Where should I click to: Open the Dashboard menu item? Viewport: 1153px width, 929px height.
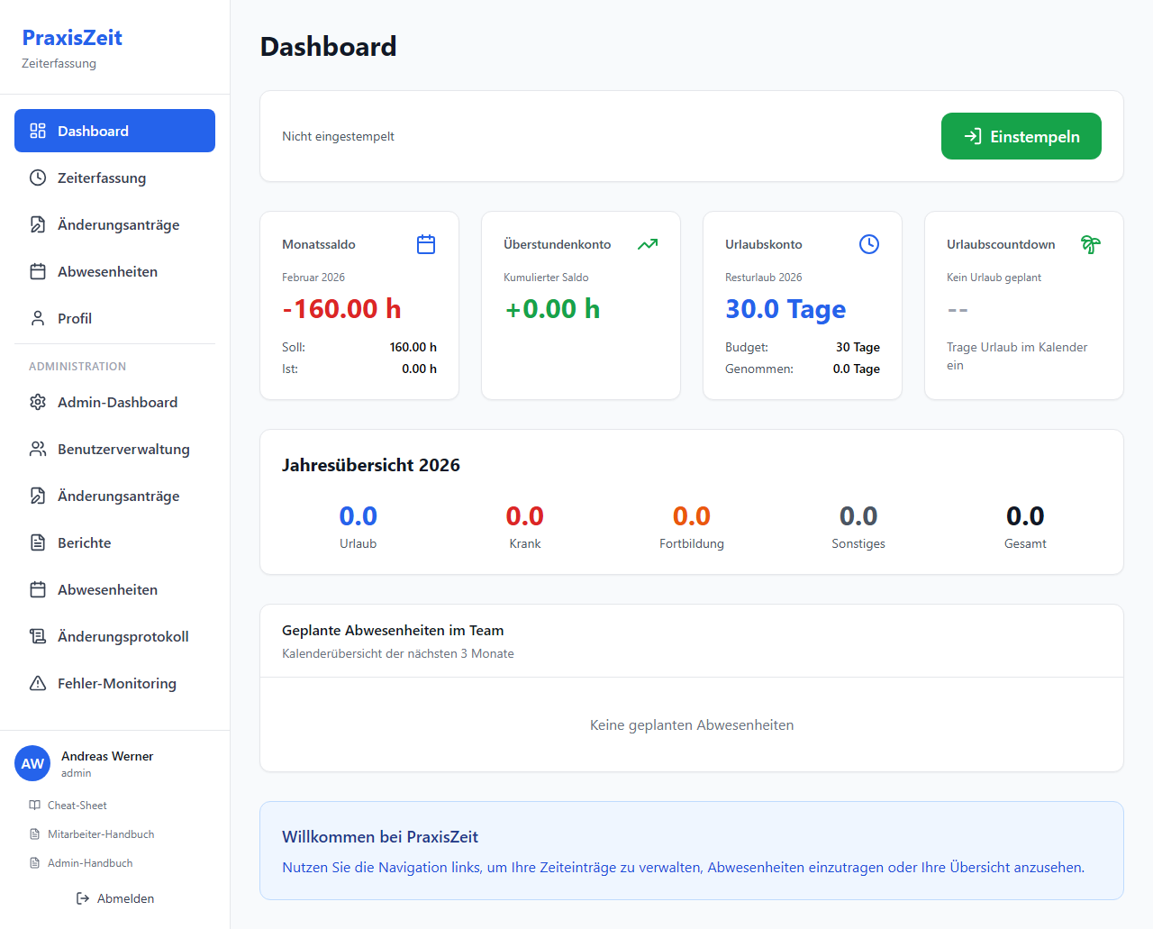click(x=114, y=131)
